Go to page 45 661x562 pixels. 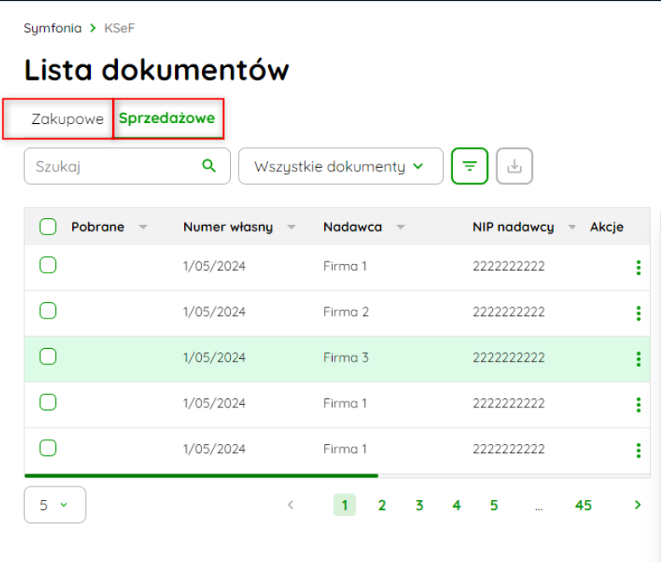[583, 505]
